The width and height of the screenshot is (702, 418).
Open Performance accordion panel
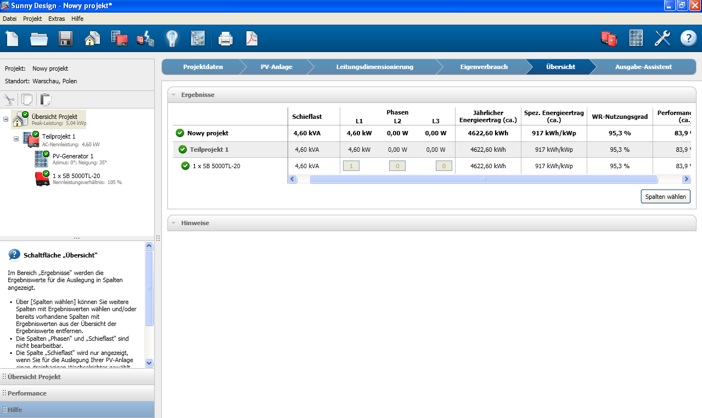coord(77,393)
